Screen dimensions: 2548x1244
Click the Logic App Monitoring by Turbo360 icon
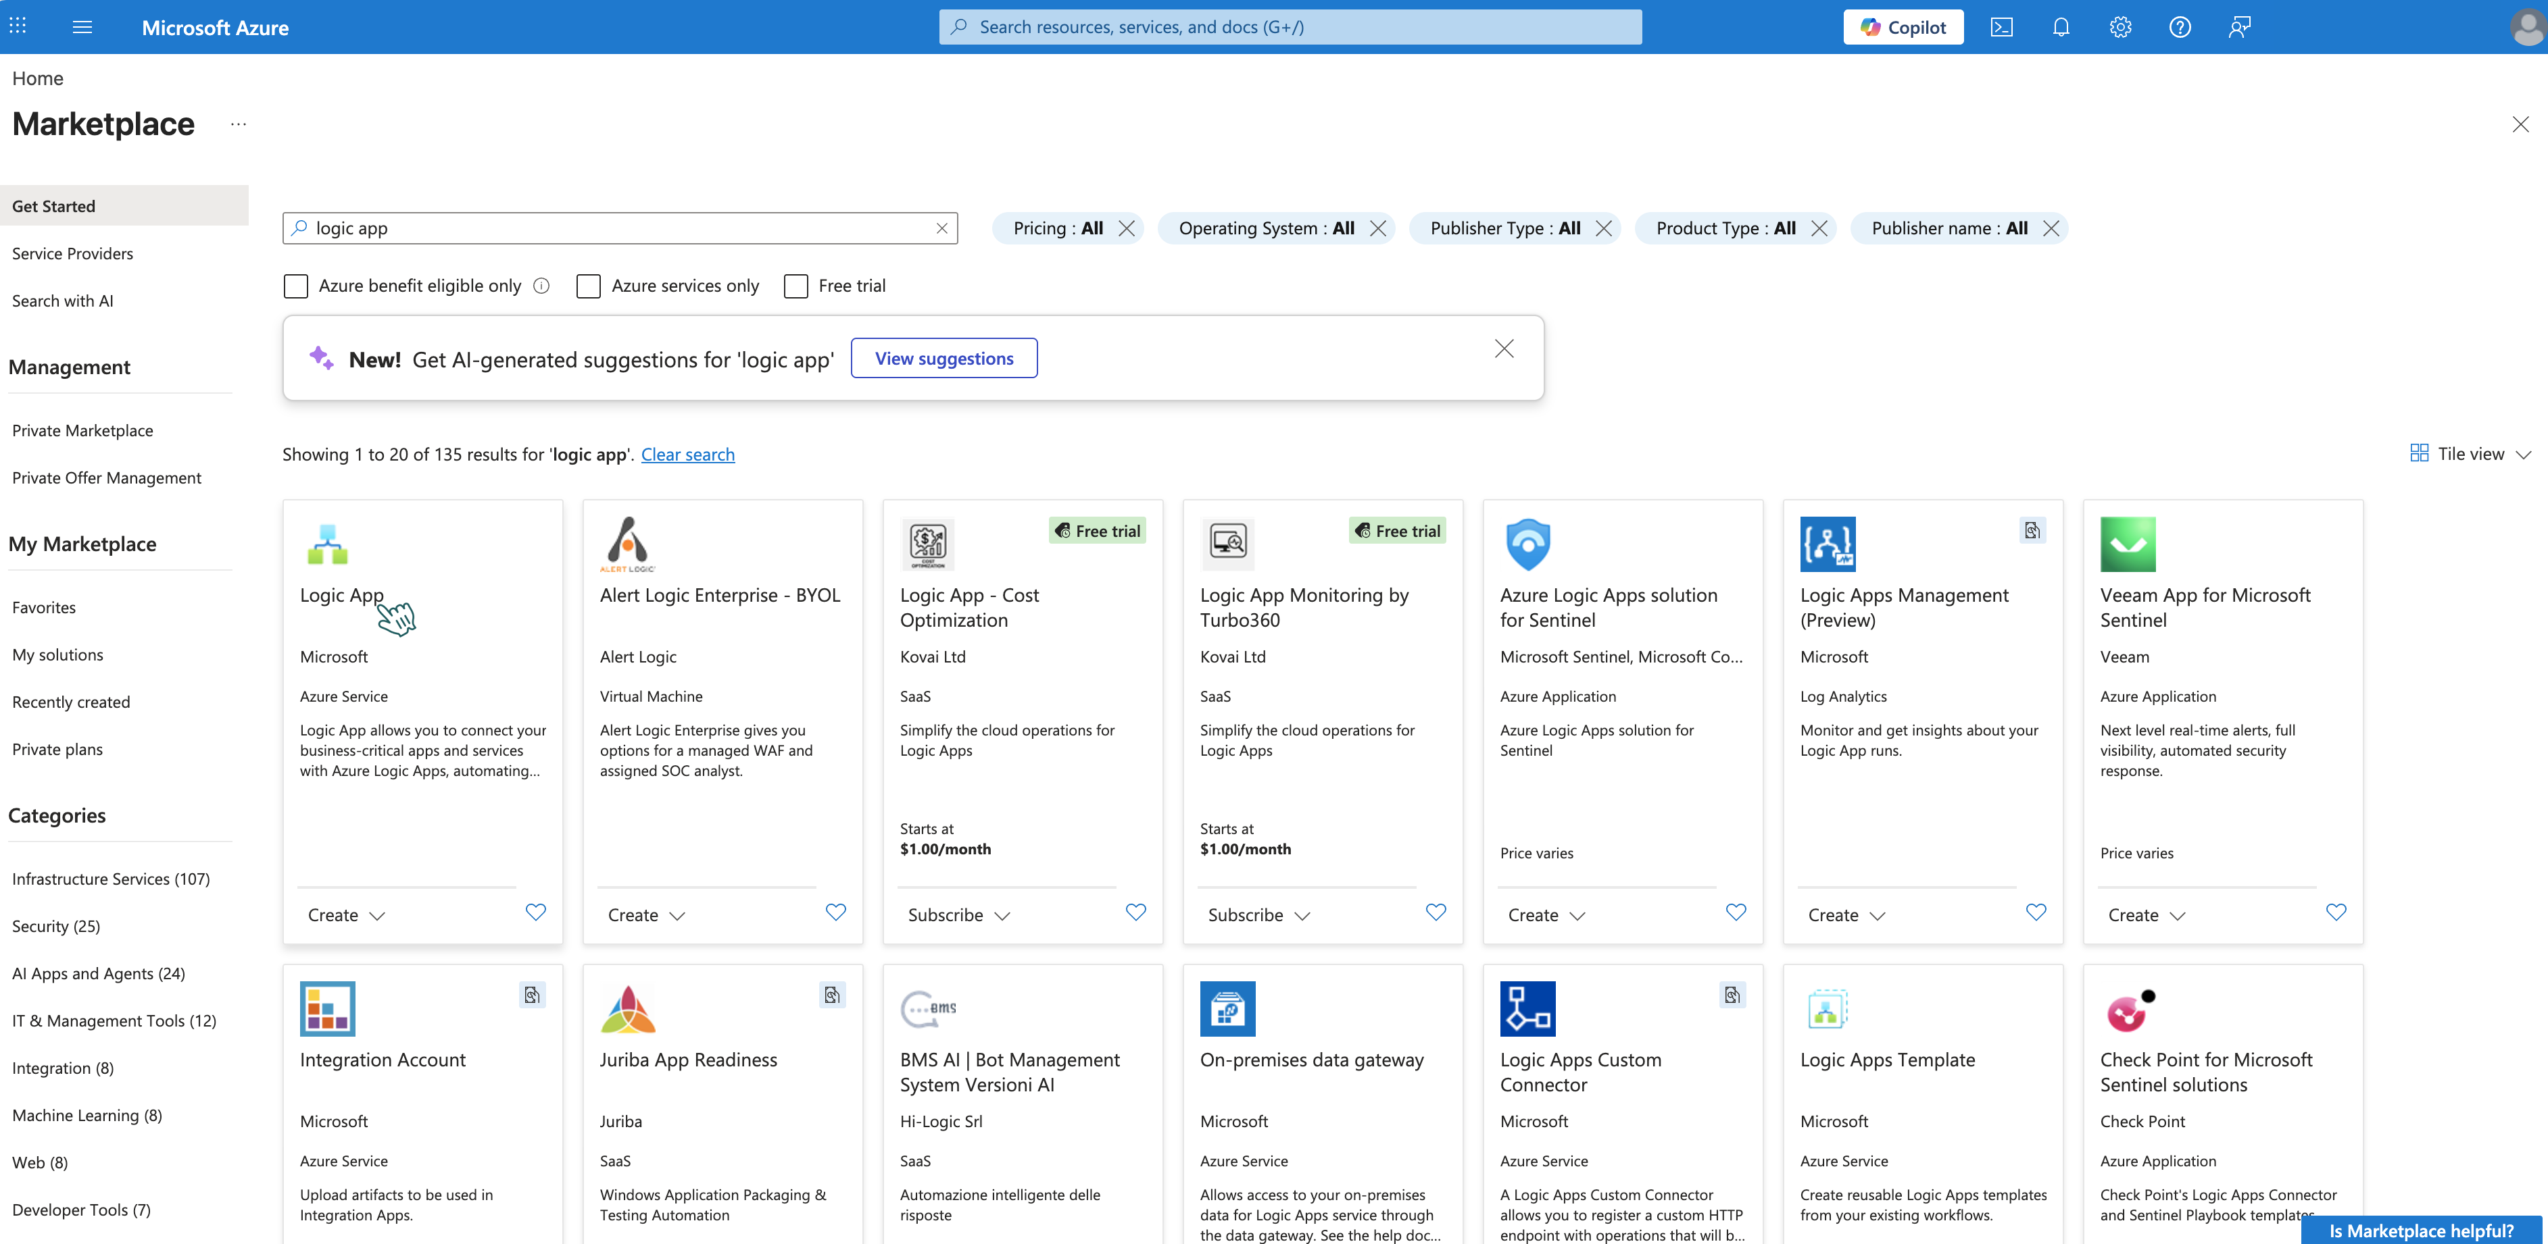pos(1227,544)
